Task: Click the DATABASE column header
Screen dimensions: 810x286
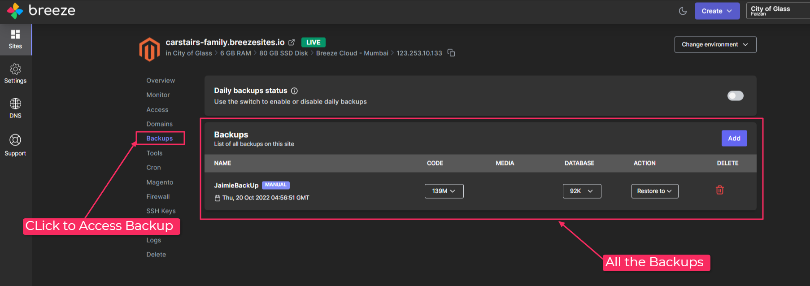Action: [x=579, y=163]
